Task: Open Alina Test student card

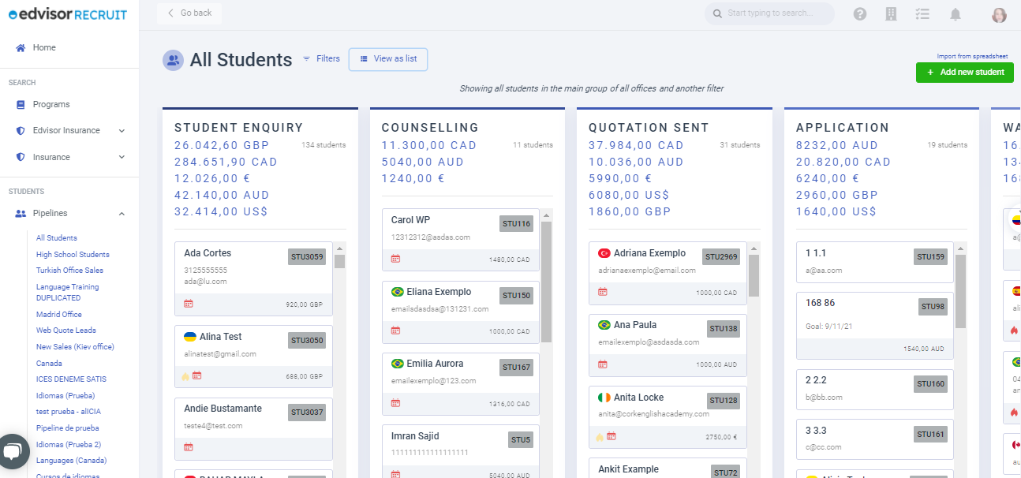Action: click(x=253, y=356)
